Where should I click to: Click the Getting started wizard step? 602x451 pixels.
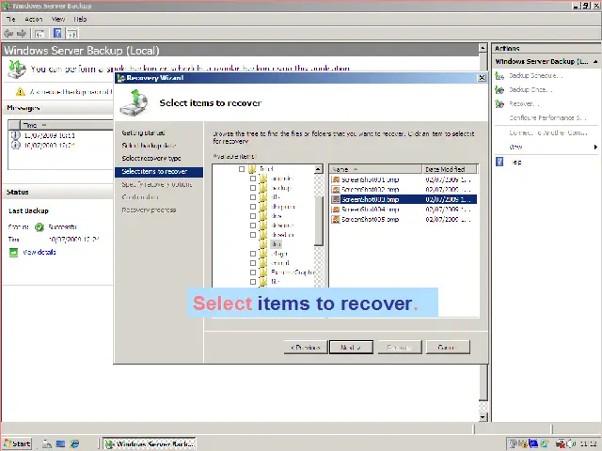[x=143, y=132]
